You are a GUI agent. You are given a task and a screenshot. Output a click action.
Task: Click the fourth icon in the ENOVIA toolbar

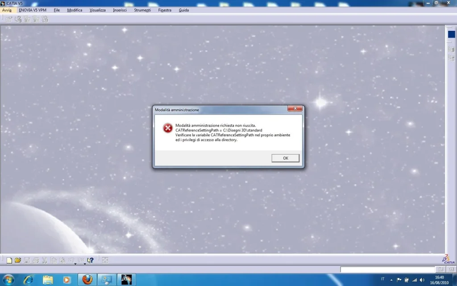[x=36, y=19]
